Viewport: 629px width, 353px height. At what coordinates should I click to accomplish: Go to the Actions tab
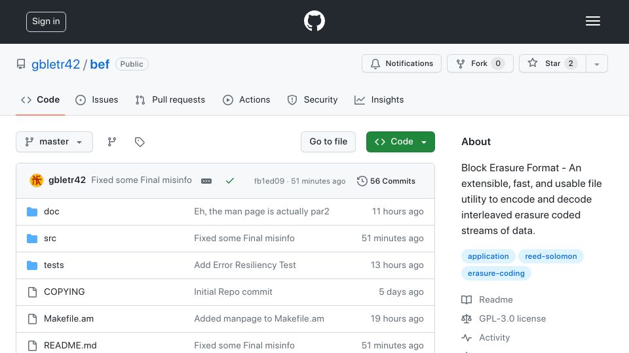[246, 99]
